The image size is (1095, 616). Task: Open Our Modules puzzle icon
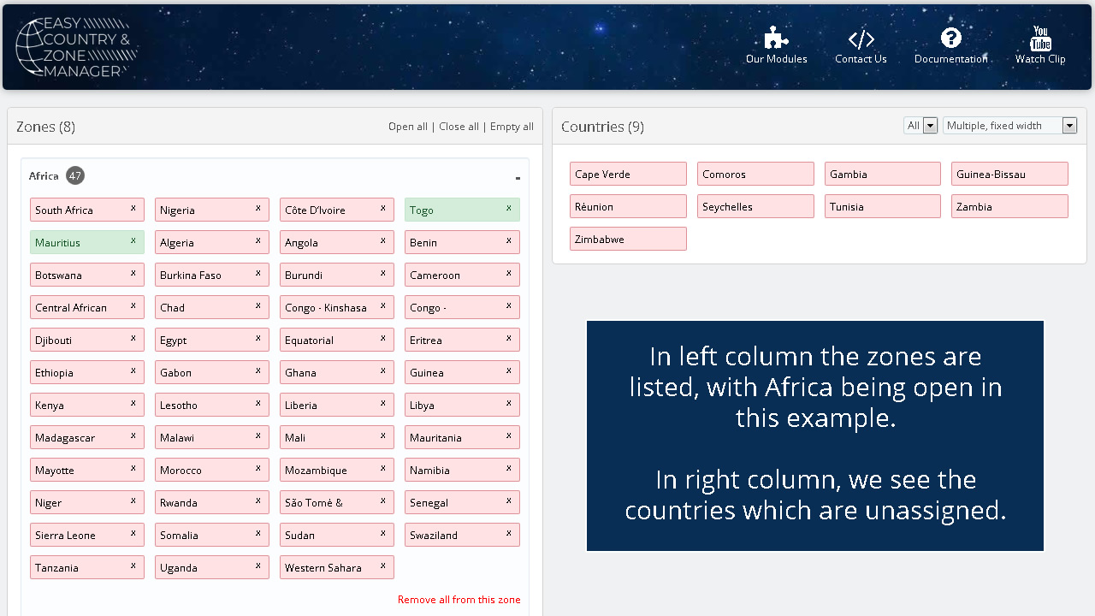tap(776, 38)
